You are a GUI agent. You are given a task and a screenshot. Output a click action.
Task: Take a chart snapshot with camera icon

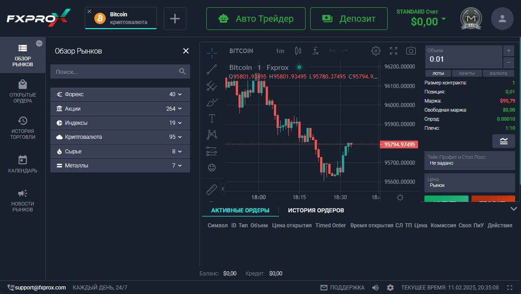click(x=411, y=51)
